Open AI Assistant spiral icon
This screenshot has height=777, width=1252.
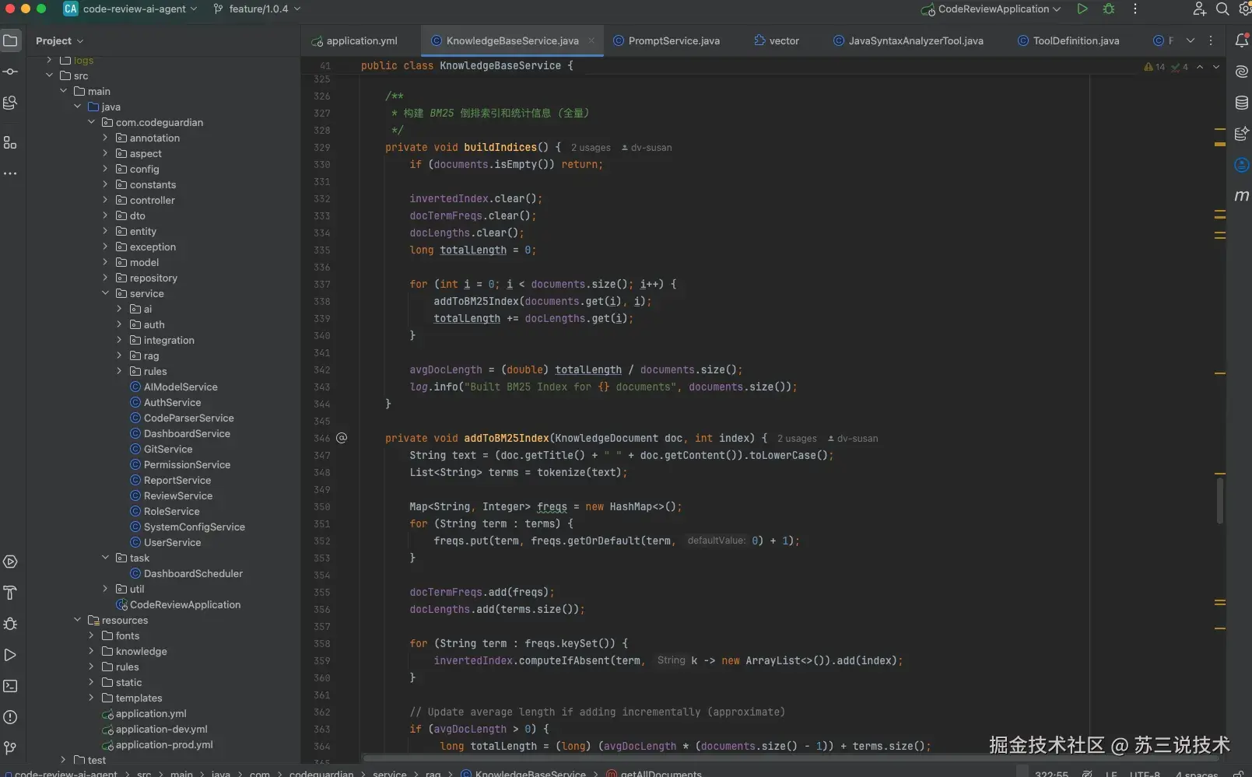[1242, 72]
